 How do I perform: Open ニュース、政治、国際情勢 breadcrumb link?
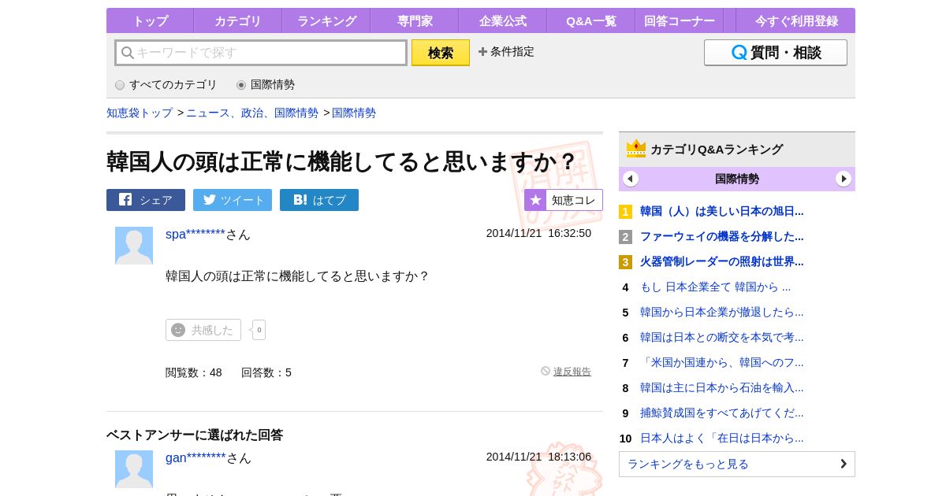pos(252,113)
